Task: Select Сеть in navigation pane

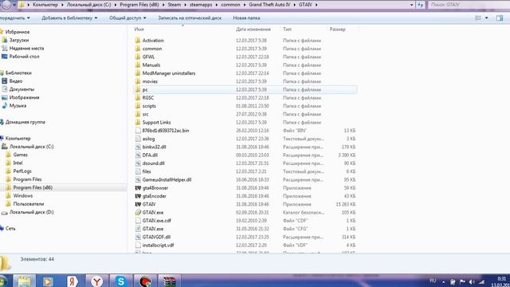Action: click(10, 229)
